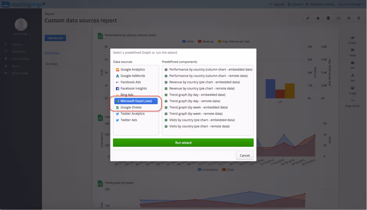
Task: Toggle Avg. revenue per visit legend entry
Action: pos(234,42)
